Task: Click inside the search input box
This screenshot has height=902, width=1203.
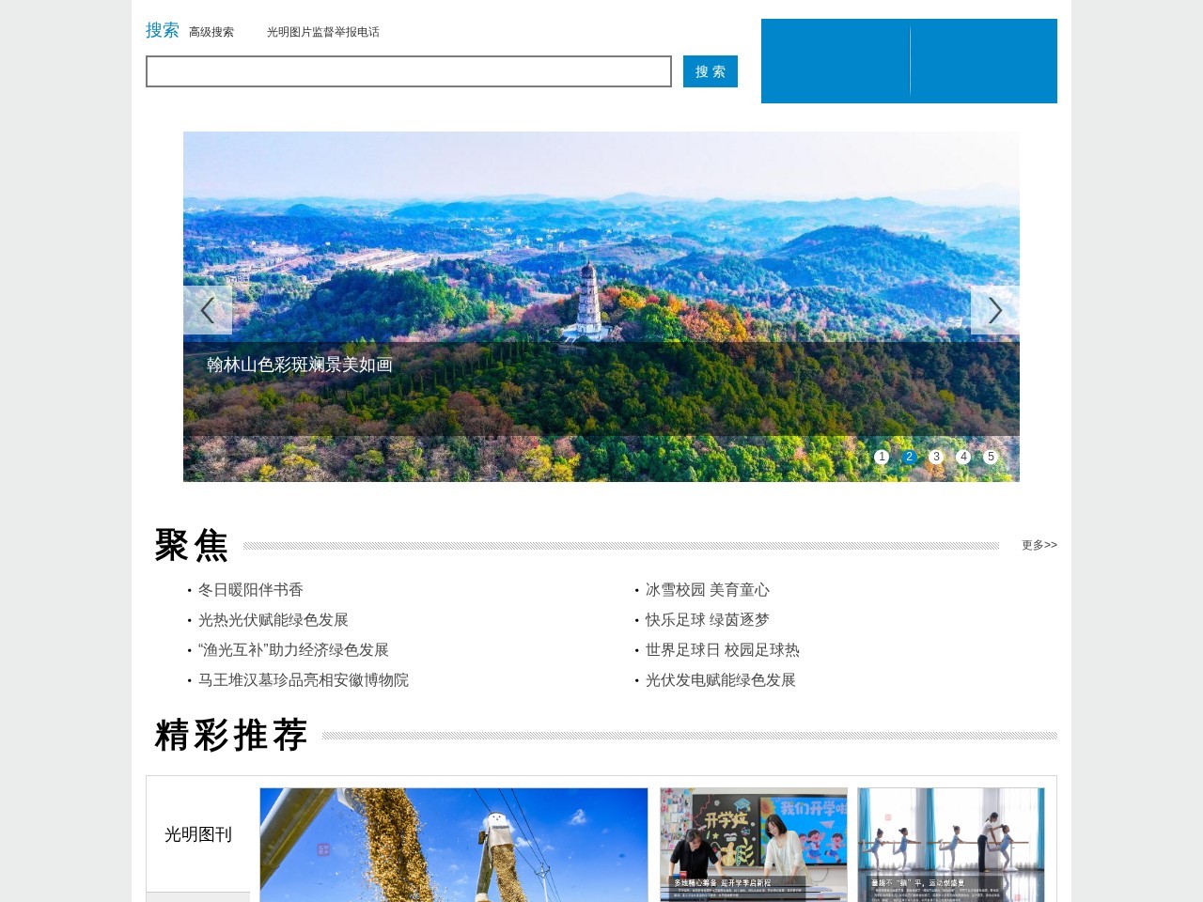Action: click(x=409, y=72)
